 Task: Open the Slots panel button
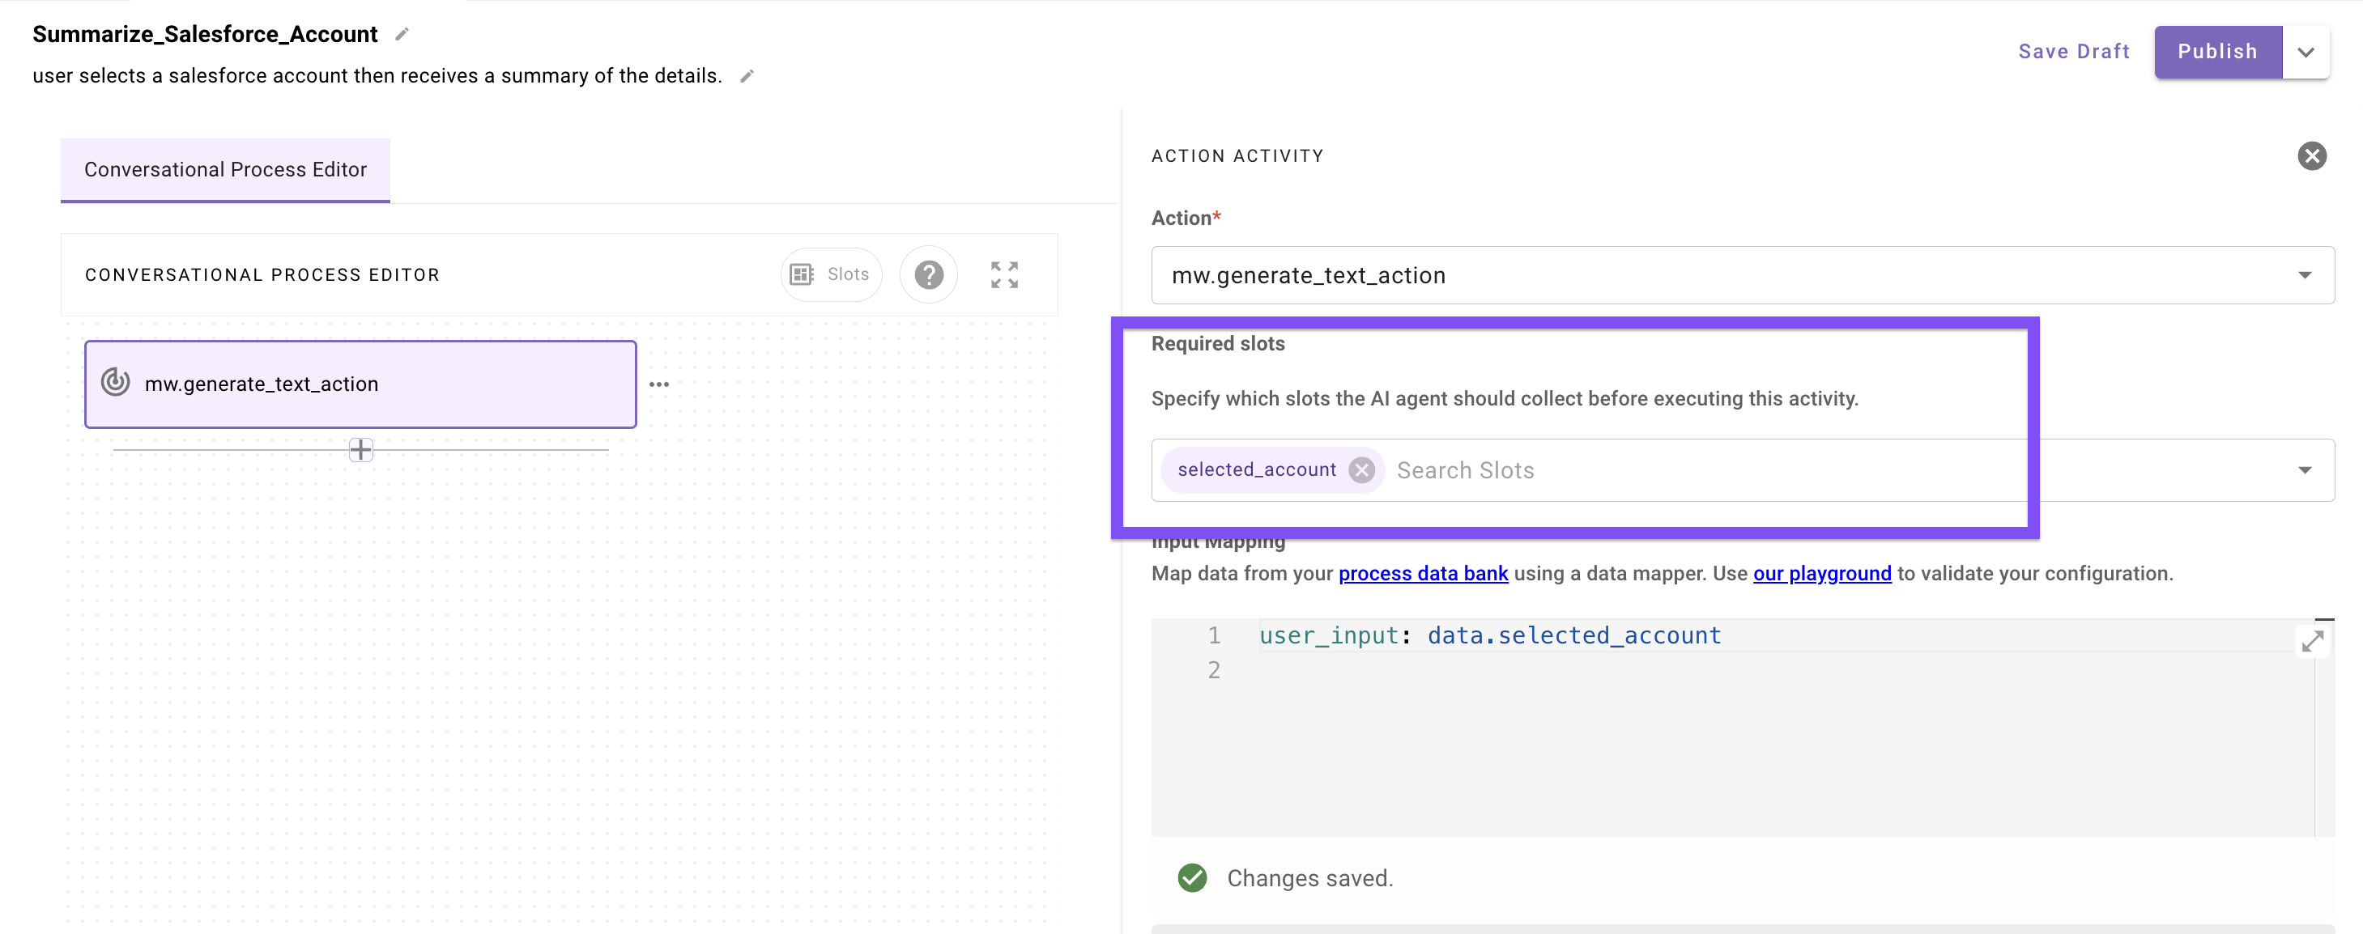830,274
